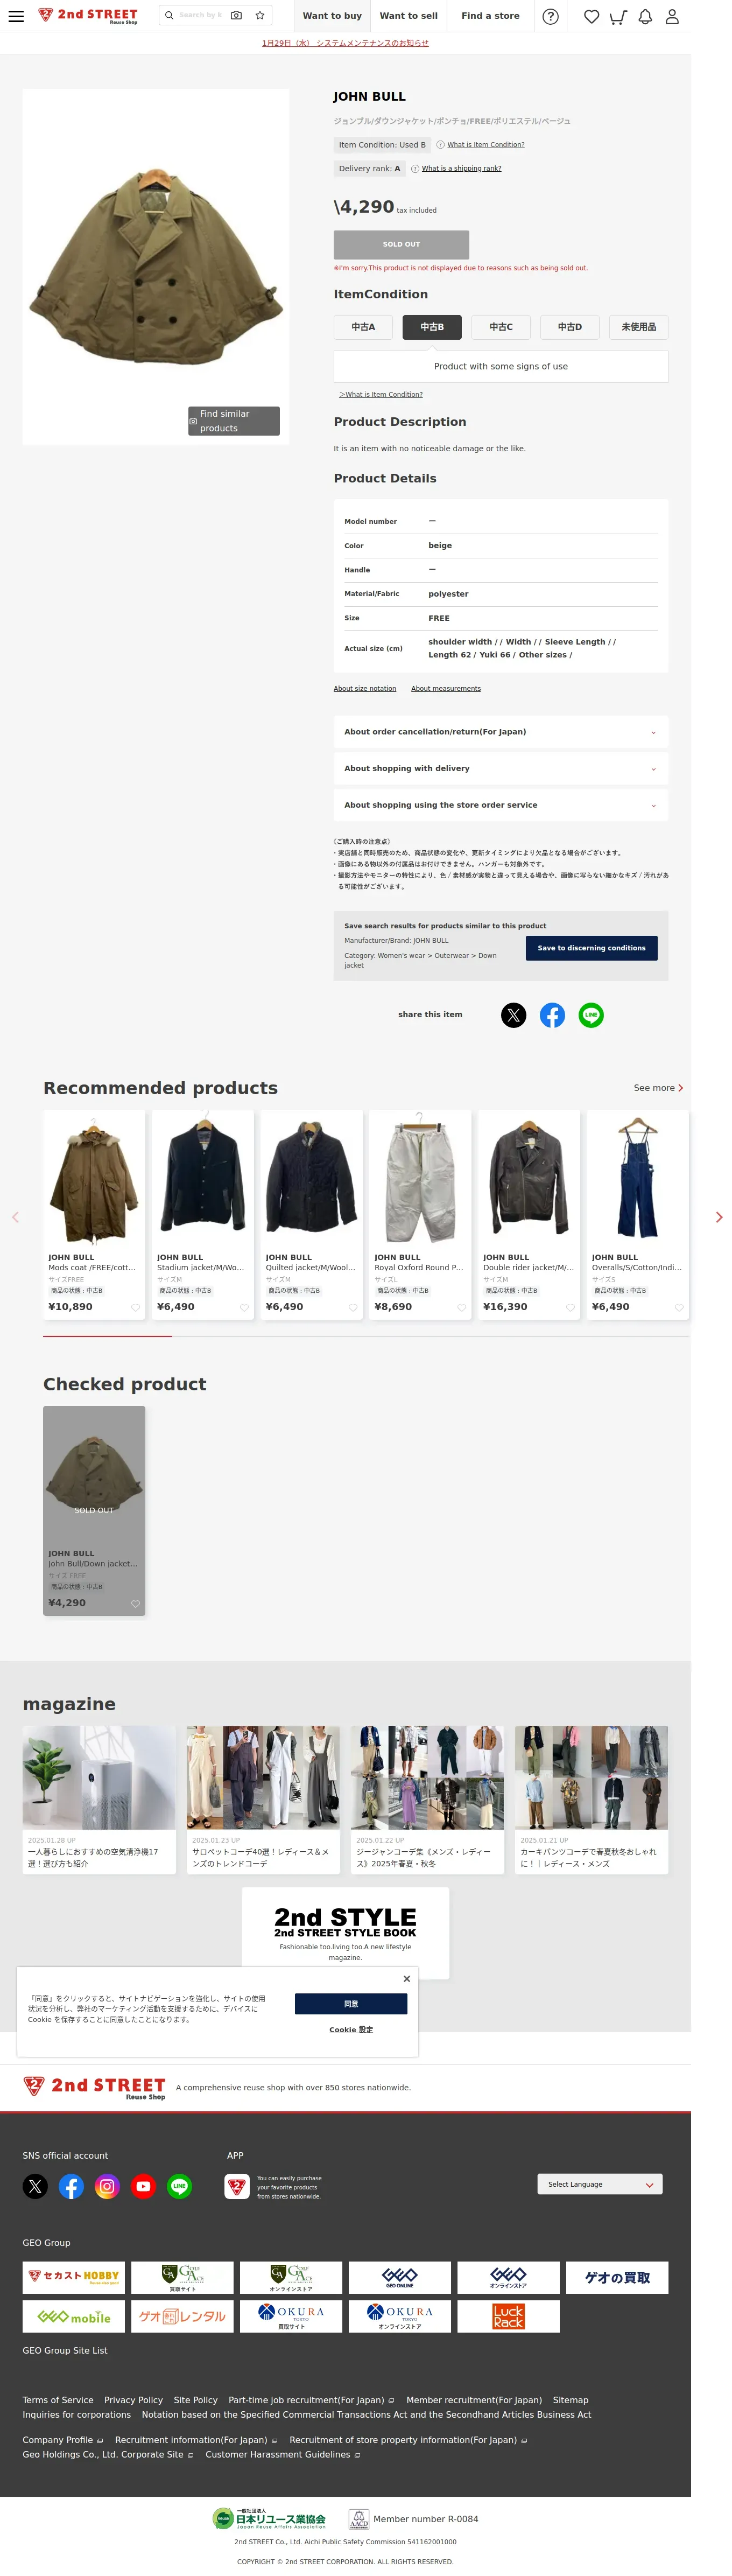The height and width of the screenshot is (2576, 732).
Task: Expand About shopping with delivery section
Action: pos(501,768)
